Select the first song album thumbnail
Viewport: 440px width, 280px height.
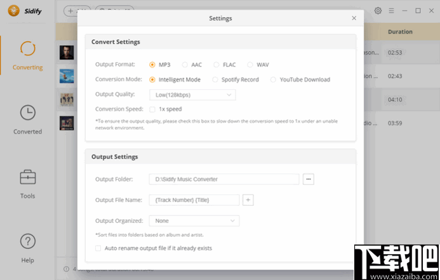click(x=67, y=53)
